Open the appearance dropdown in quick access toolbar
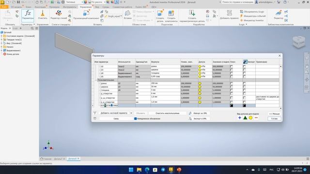 point(105,2)
